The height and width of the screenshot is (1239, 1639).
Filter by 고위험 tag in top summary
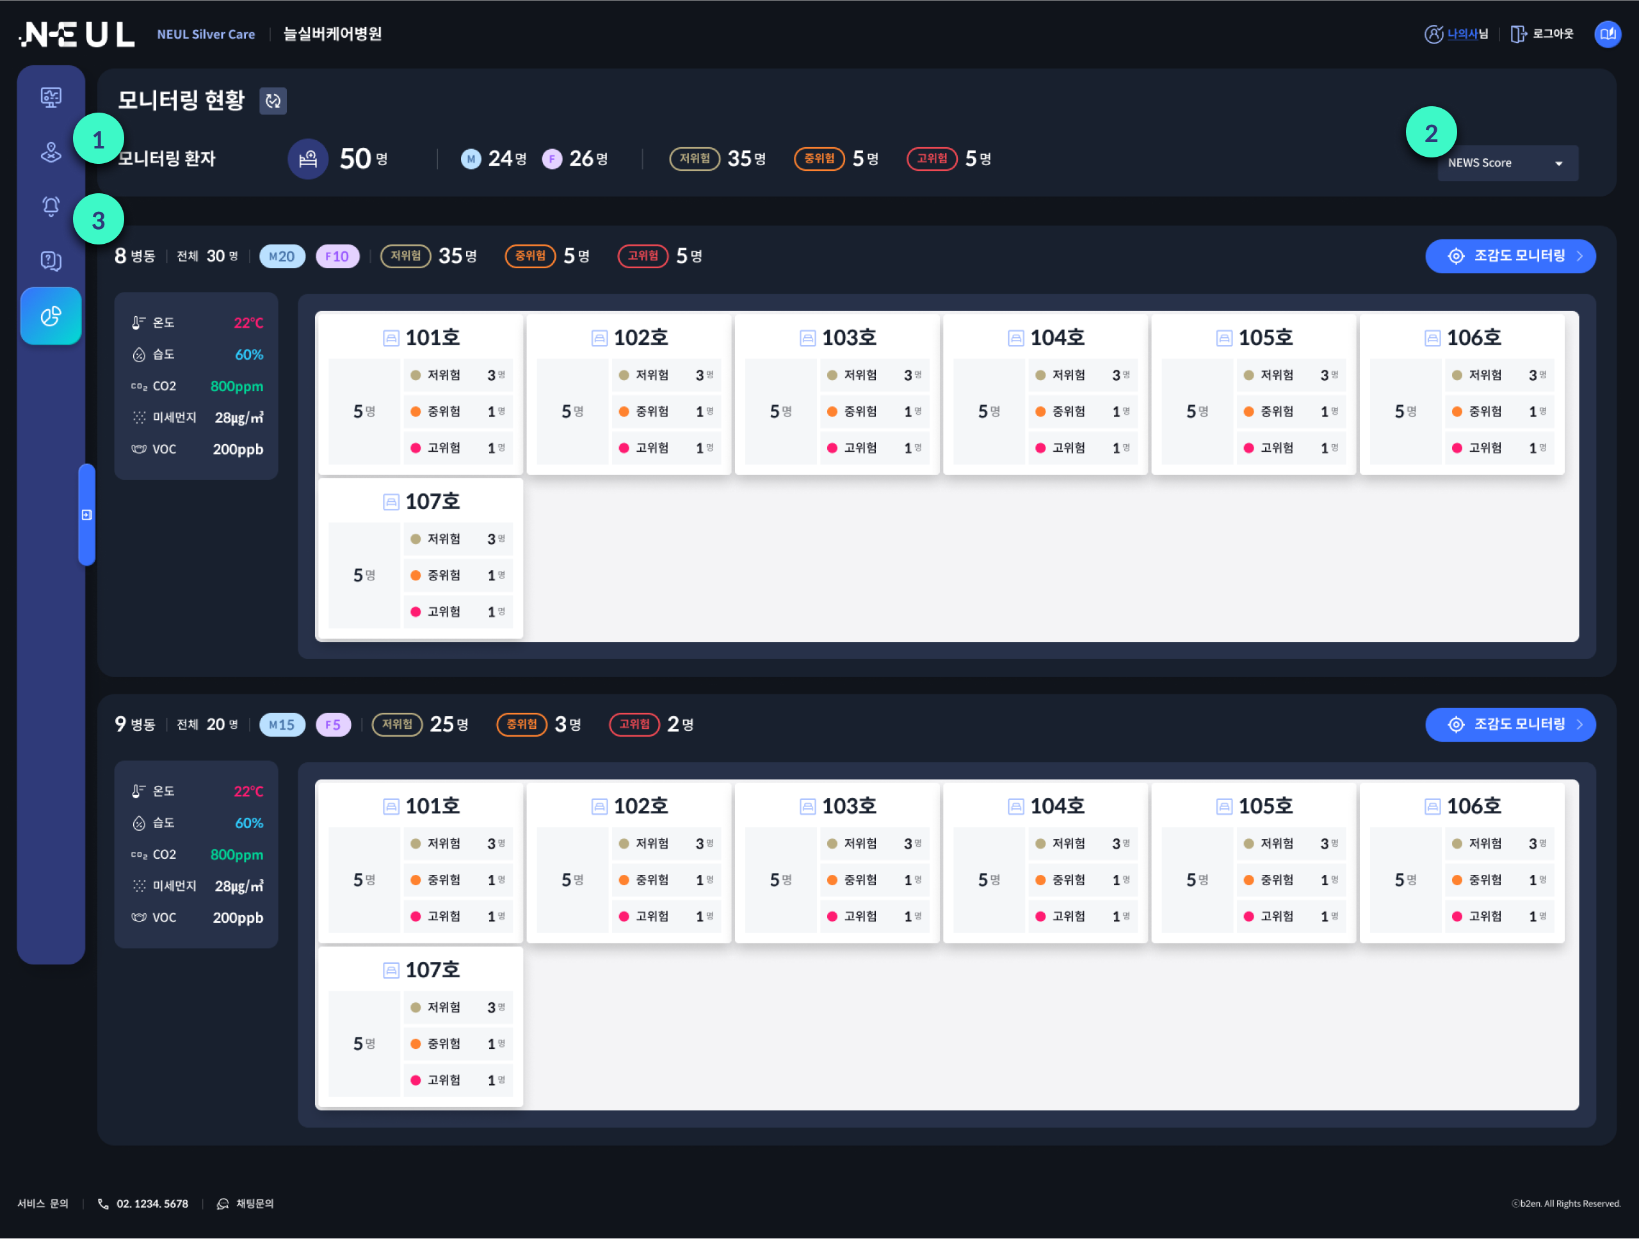[x=932, y=159]
